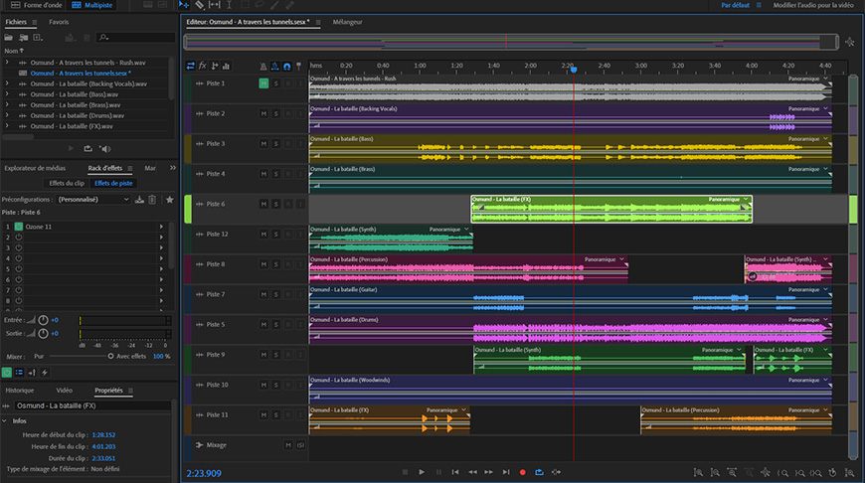Click the new file icon in Fichiers panel
The height and width of the screenshot is (483, 865).
click(x=38, y=38)
